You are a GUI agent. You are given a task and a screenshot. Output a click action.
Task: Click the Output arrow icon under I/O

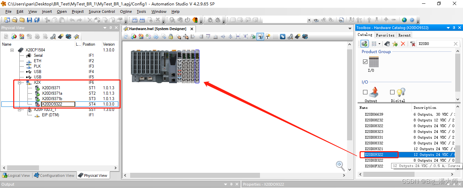pyautogui.click(x=373, y=92)
